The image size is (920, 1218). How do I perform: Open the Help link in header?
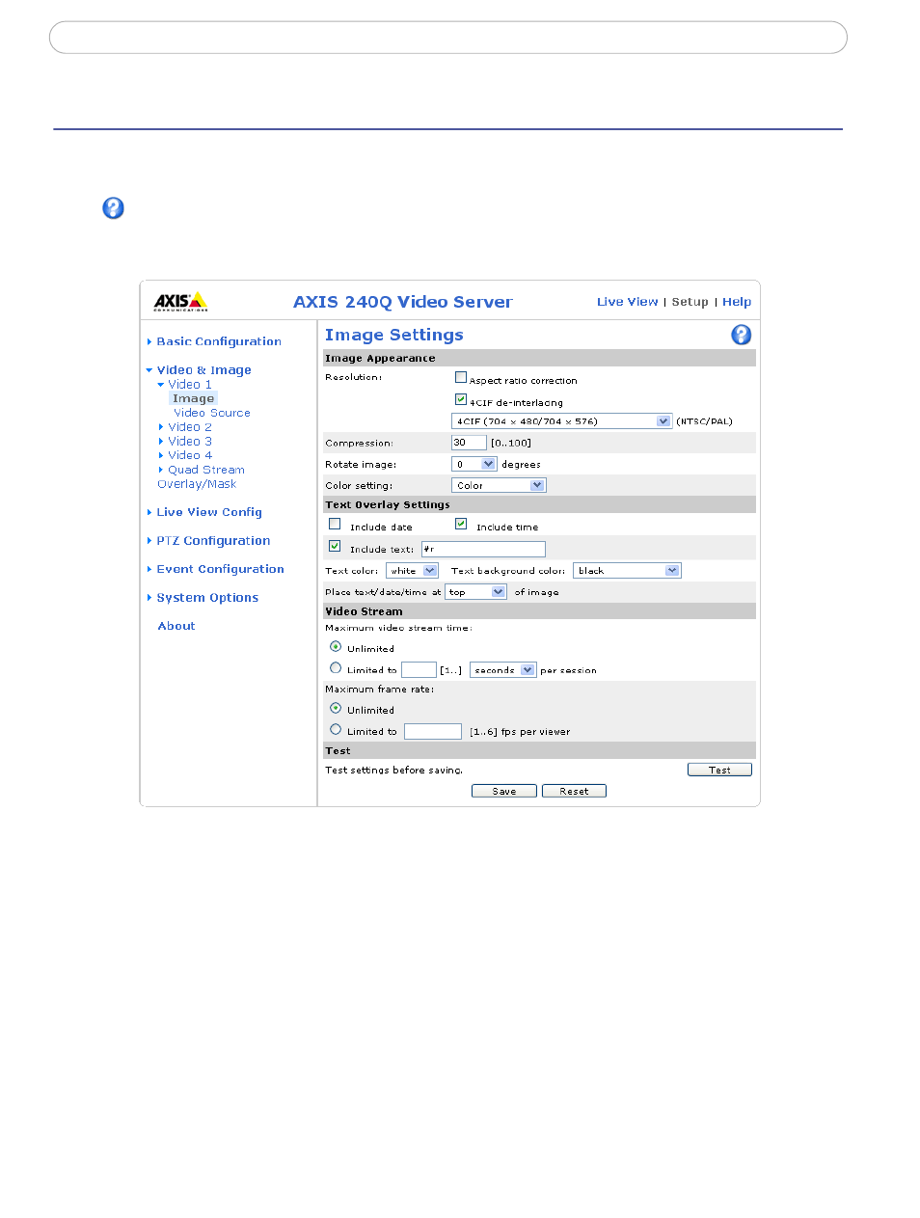(737, 302)
